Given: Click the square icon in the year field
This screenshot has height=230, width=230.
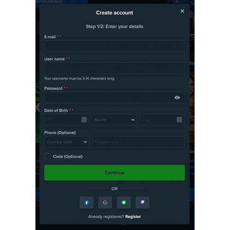Looking at the screenshot, I should point(179,120).
